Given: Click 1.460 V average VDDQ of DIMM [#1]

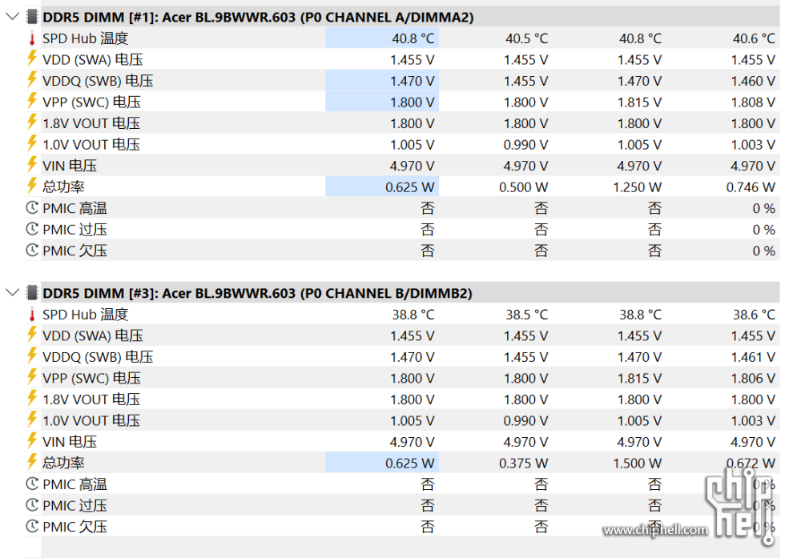Looking at the screenshot, I should click(753, 81).
